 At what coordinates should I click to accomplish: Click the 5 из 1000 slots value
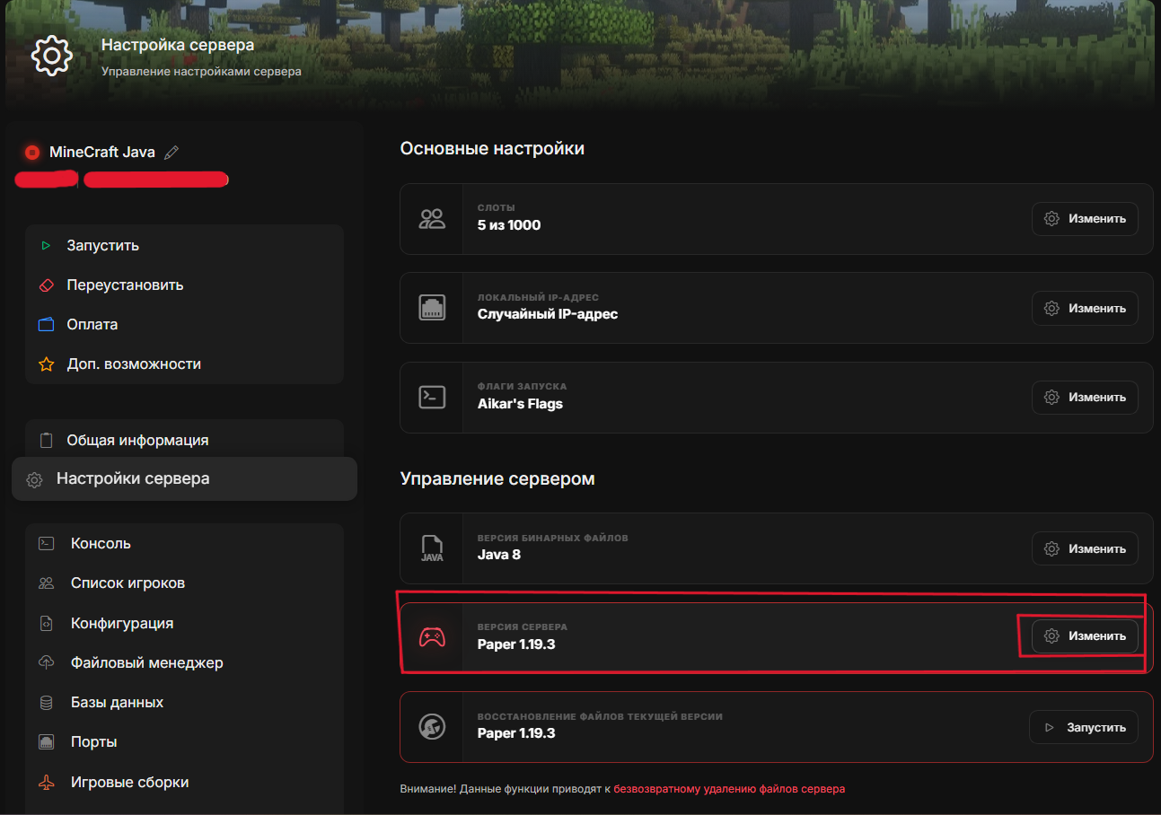click(x=509, y=225)
